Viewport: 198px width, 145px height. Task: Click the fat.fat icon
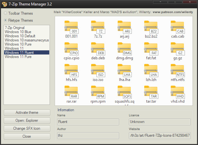(x=151, y=49)
